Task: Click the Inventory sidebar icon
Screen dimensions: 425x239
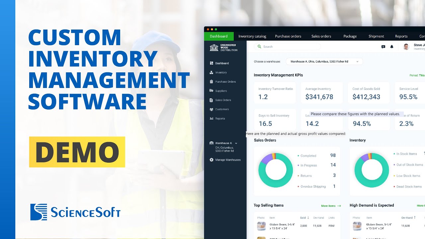Action: [x=212, y=72]
